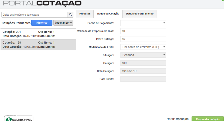This screenshot has height=121, width=224.
Task: Click the Prazo Entrega label
Action: tap(105, 39)
